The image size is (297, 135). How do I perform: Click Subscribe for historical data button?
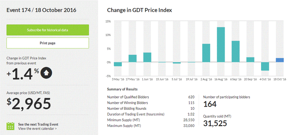[48, 30]
